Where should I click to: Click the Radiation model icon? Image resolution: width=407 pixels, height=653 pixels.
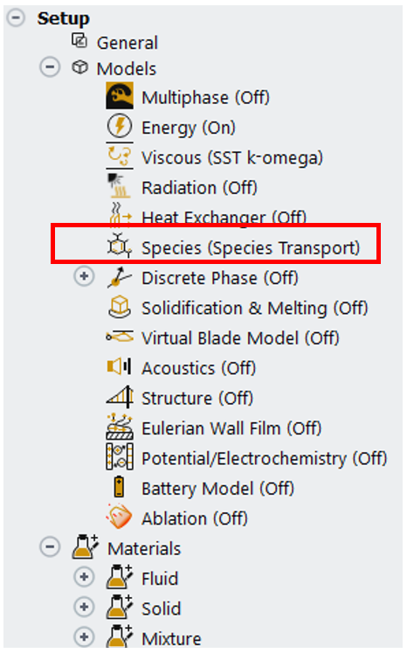120,185
